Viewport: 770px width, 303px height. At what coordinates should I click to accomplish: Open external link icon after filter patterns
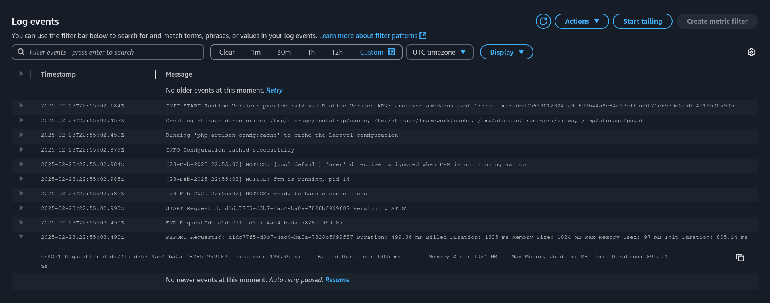423,36
